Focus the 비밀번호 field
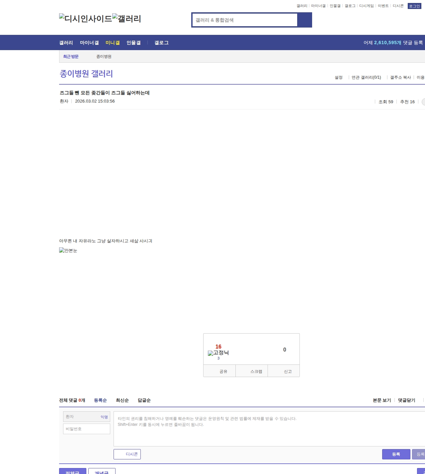 tap(87, 429)
